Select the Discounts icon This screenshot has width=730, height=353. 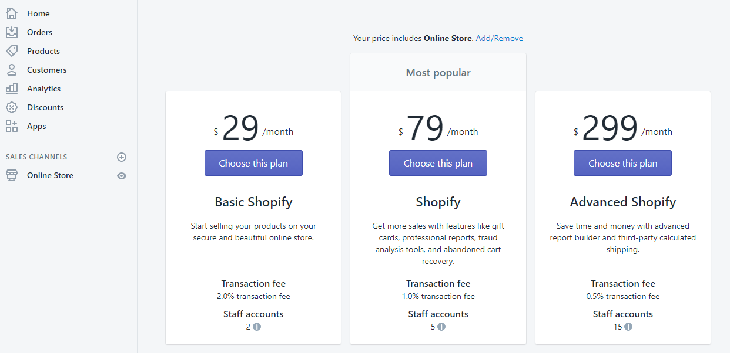[12, 107]
